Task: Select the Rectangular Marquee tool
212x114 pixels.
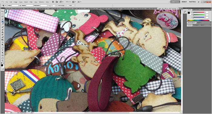Action: 2,14
